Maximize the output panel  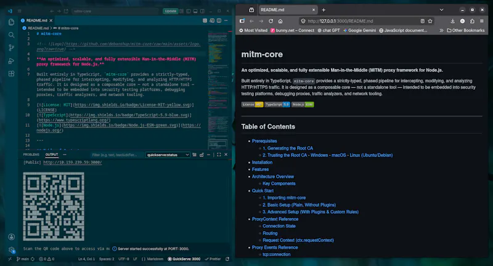[219, 155]
